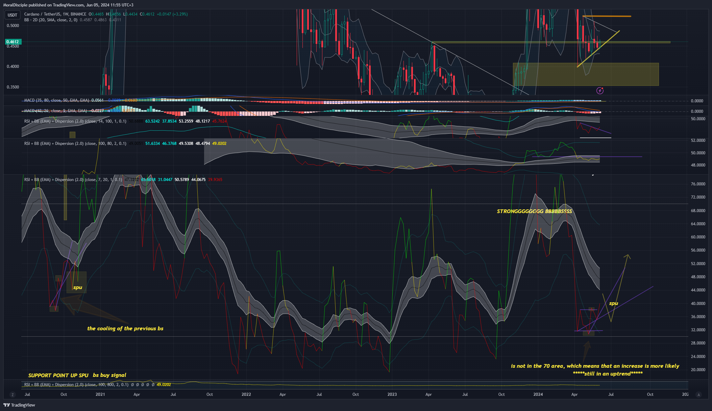
Task: Click the 76.0000 RSI scale label
Action: click(698, 184)
